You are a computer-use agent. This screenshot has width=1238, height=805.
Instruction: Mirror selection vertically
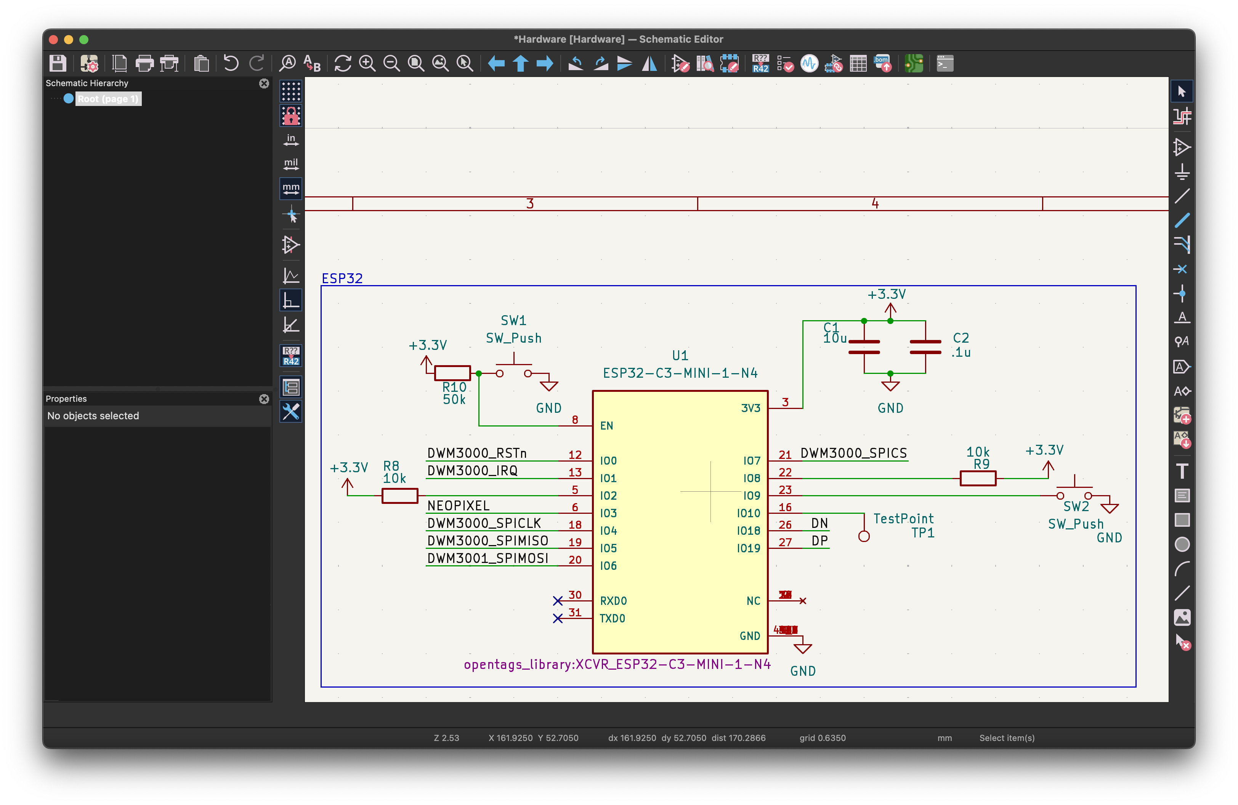[x=625, y=63]
